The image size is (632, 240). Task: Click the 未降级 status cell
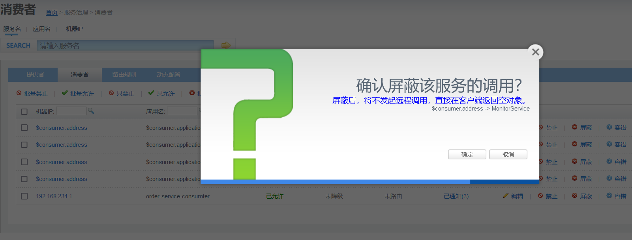pos(334,196)
